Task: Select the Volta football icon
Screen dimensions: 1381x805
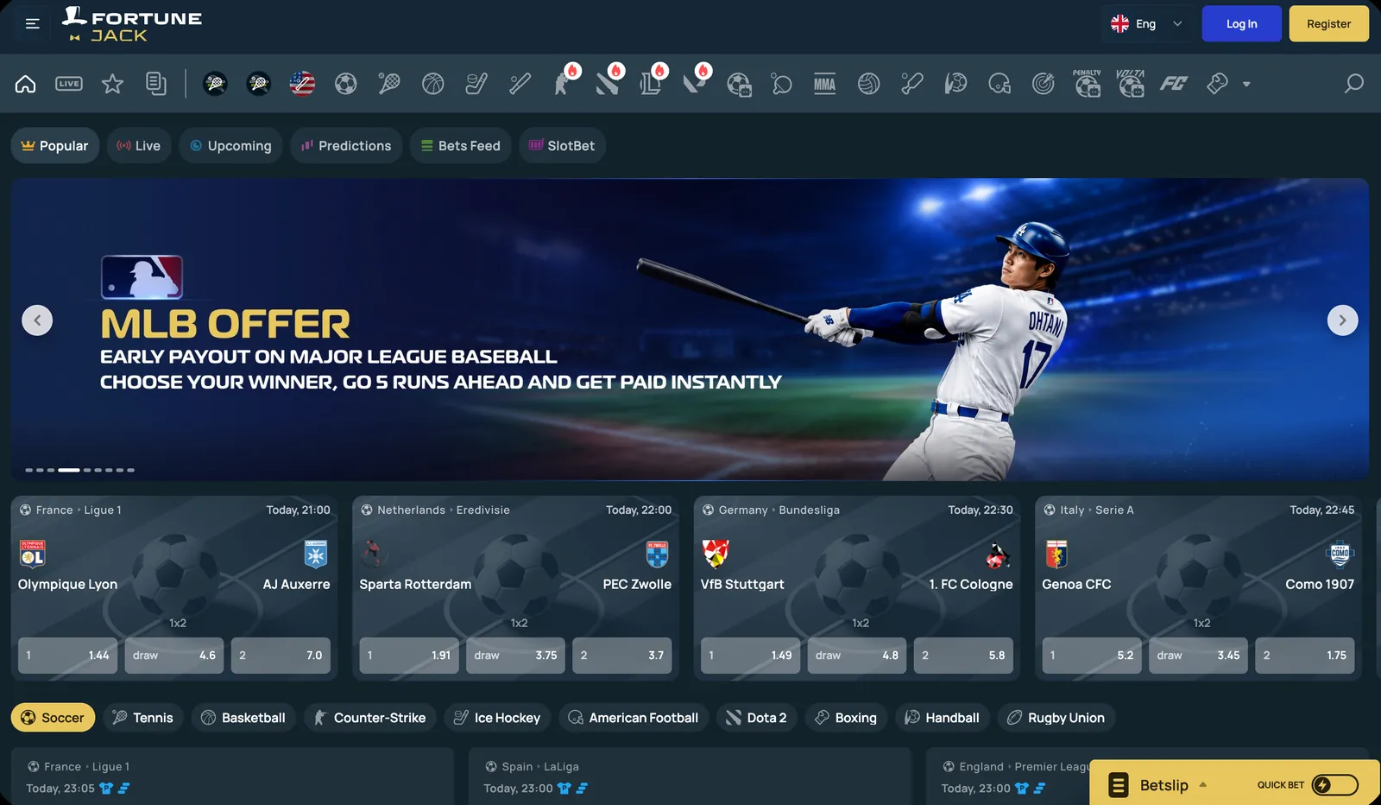Action: (1131, 84)
